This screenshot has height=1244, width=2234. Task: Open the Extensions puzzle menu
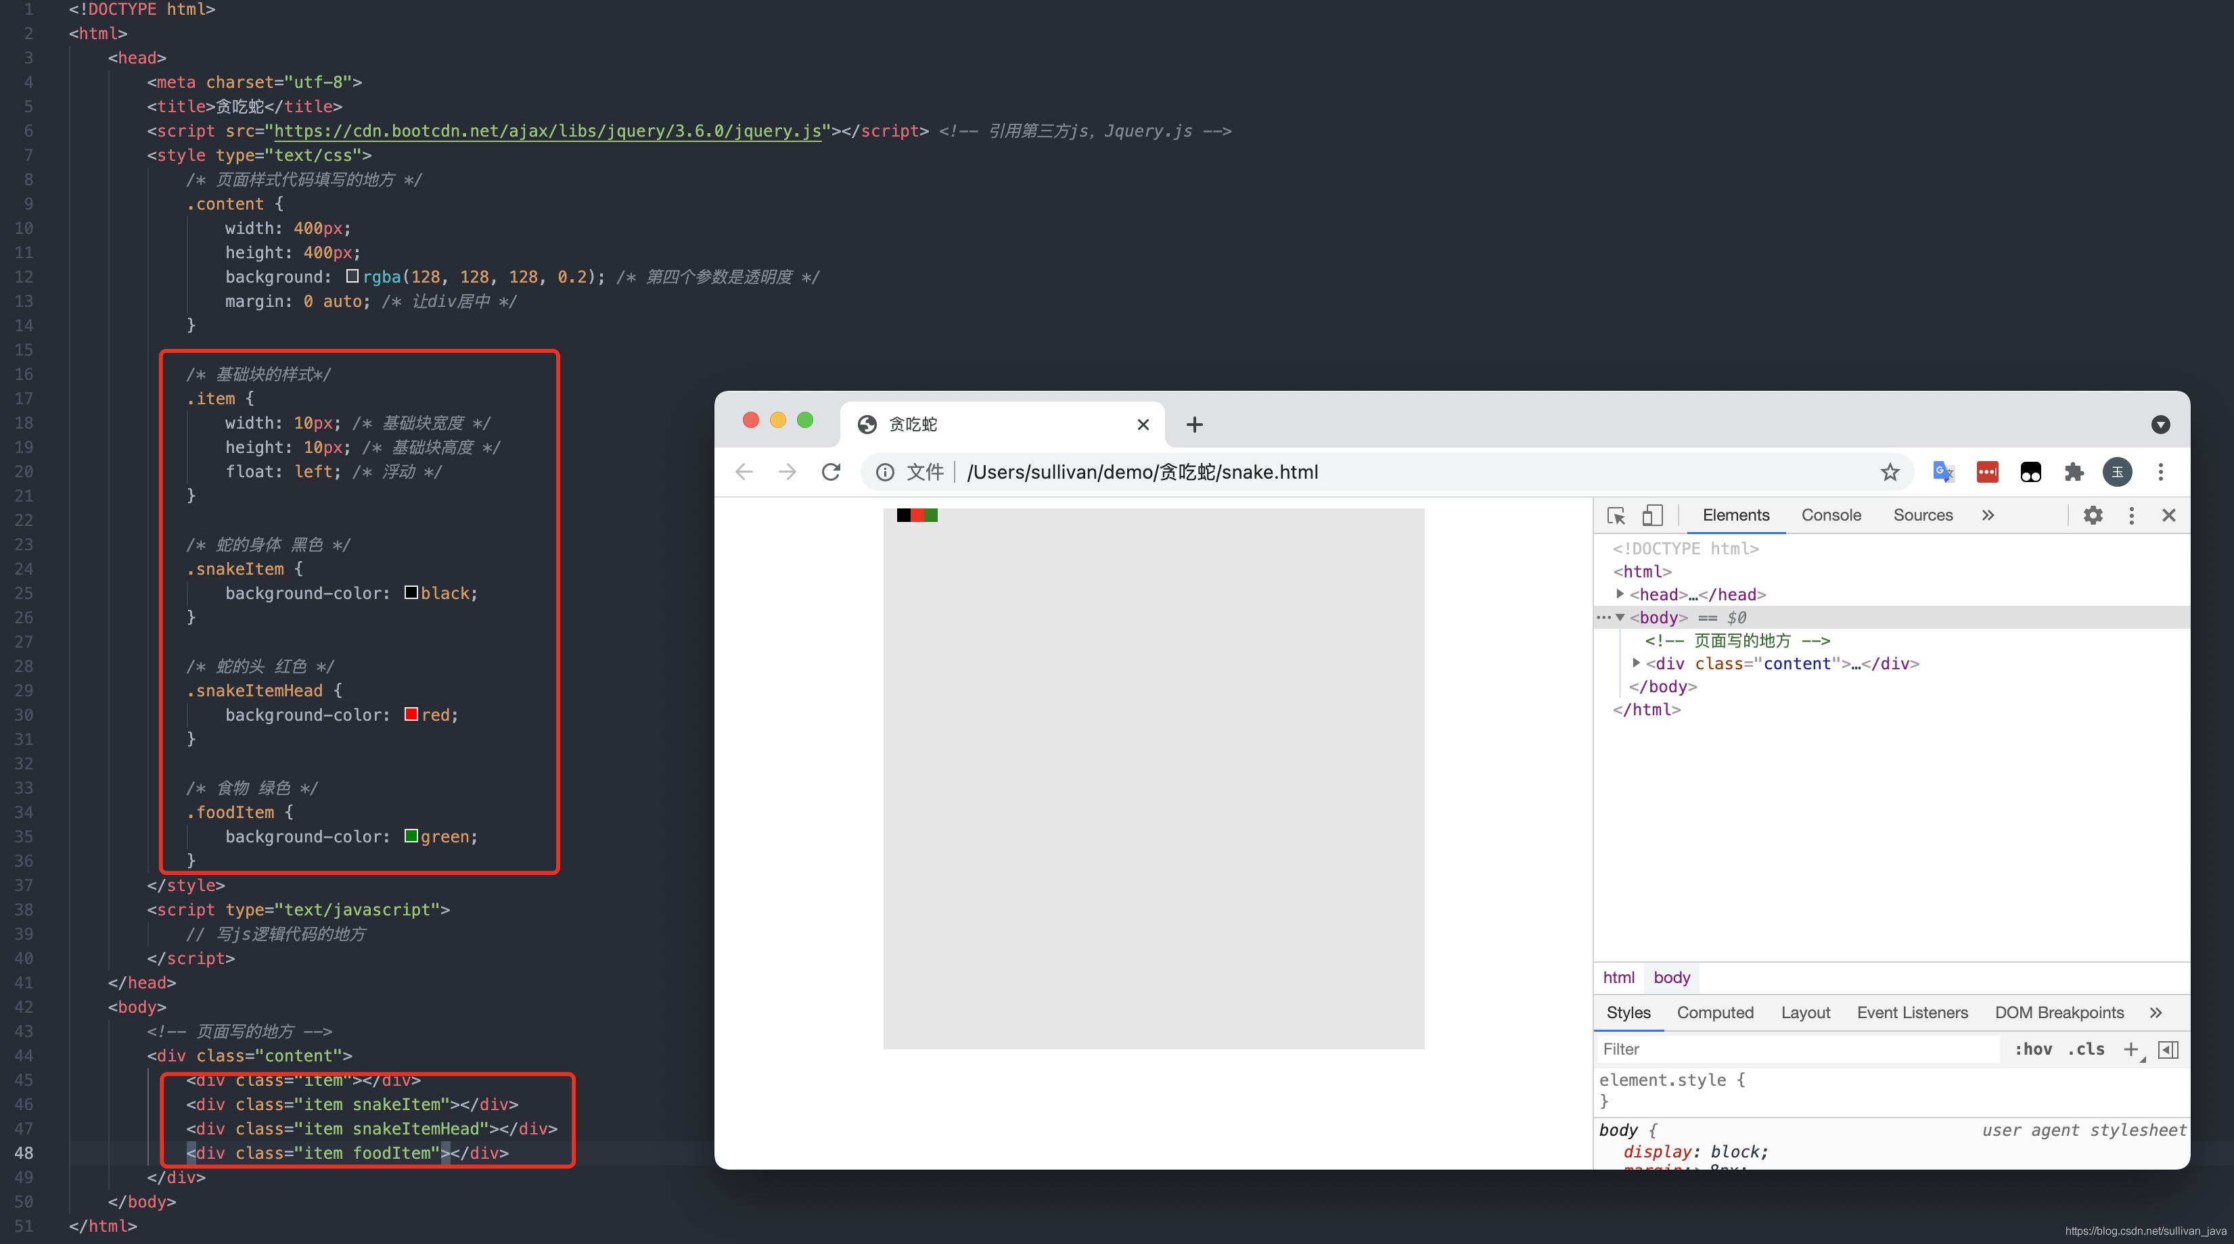click(2074, 472)
